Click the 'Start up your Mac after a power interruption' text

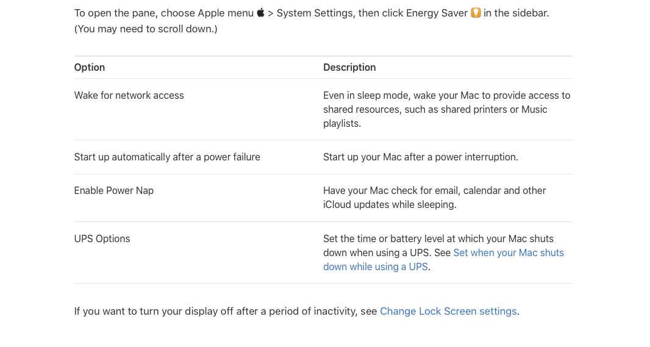pyautogui.click(x=421, y=157)
